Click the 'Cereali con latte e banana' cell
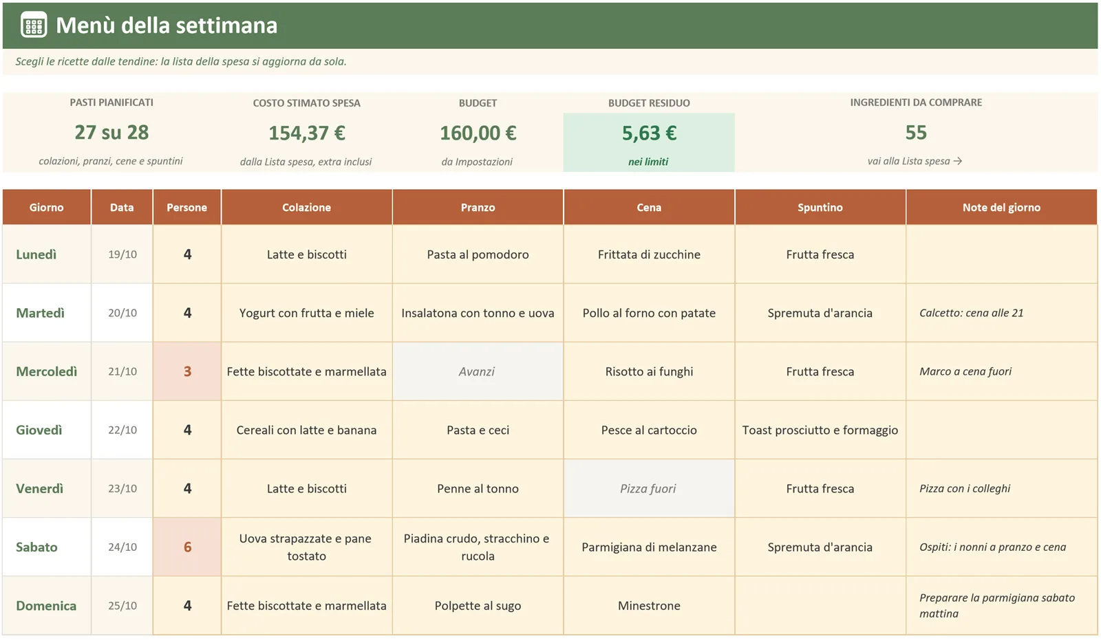The width and height of the screenshot is (1101, 643). [307, 430]
